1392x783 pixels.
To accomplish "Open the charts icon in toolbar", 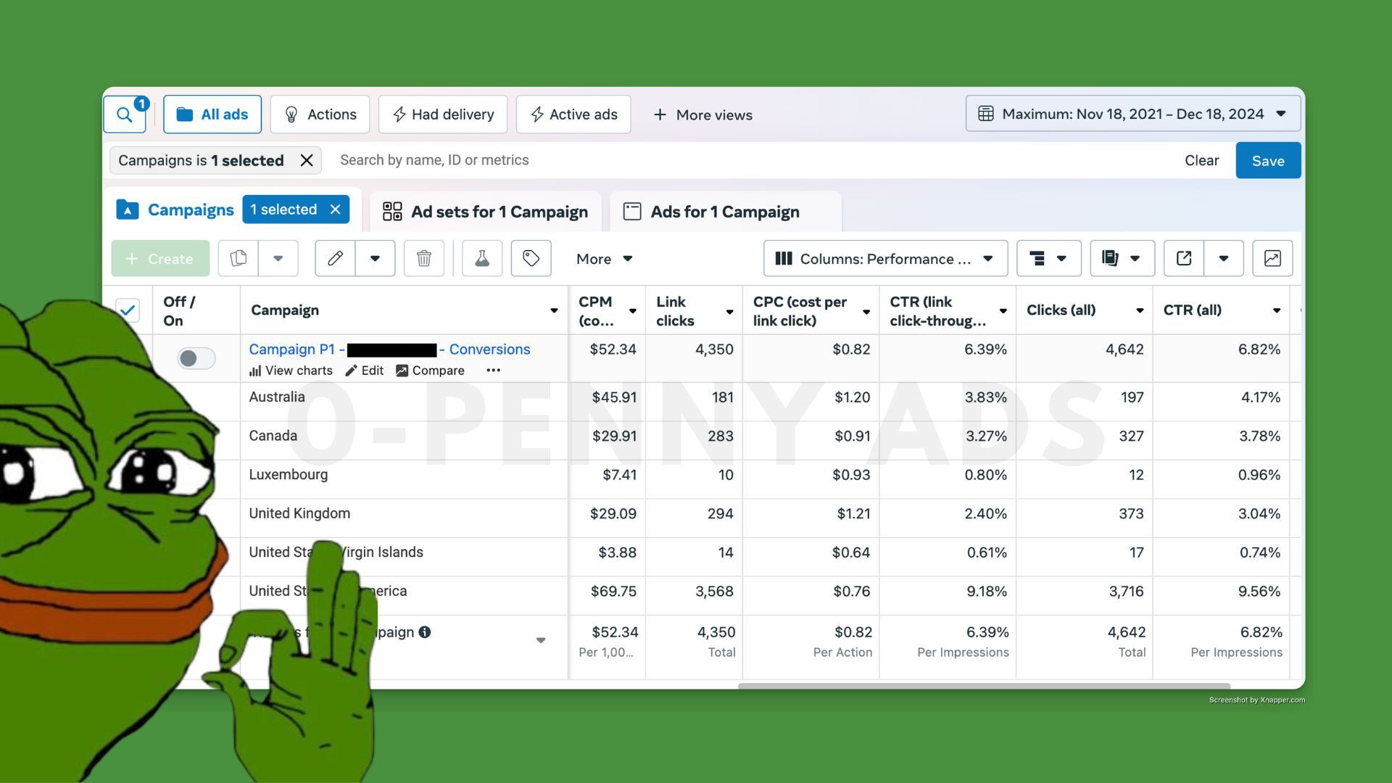I will point(1272,259).
